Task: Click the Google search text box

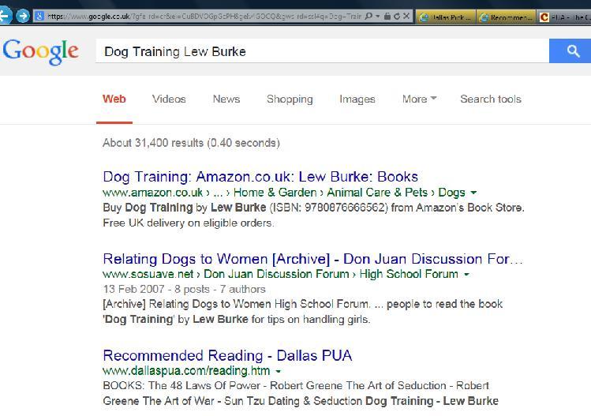Action: pos(322,51)
